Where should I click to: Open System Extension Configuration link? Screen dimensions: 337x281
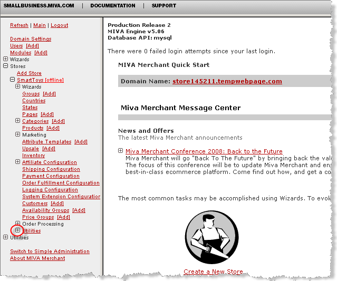tap(61, 197)
